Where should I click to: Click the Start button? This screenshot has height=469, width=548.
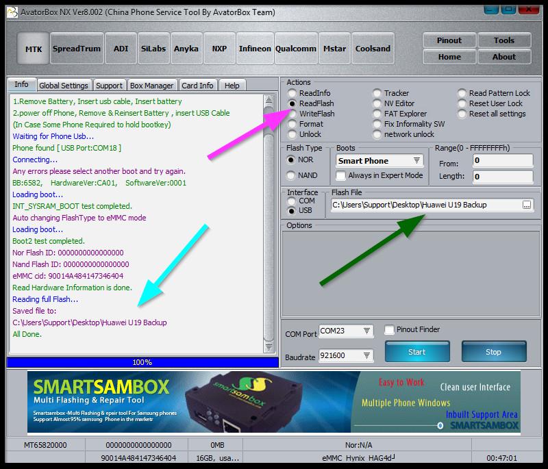point(417,352)
